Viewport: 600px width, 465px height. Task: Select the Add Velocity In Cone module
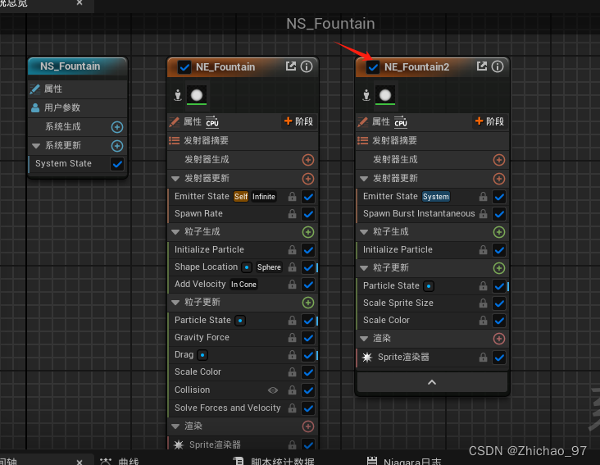[x=243, y=285]
